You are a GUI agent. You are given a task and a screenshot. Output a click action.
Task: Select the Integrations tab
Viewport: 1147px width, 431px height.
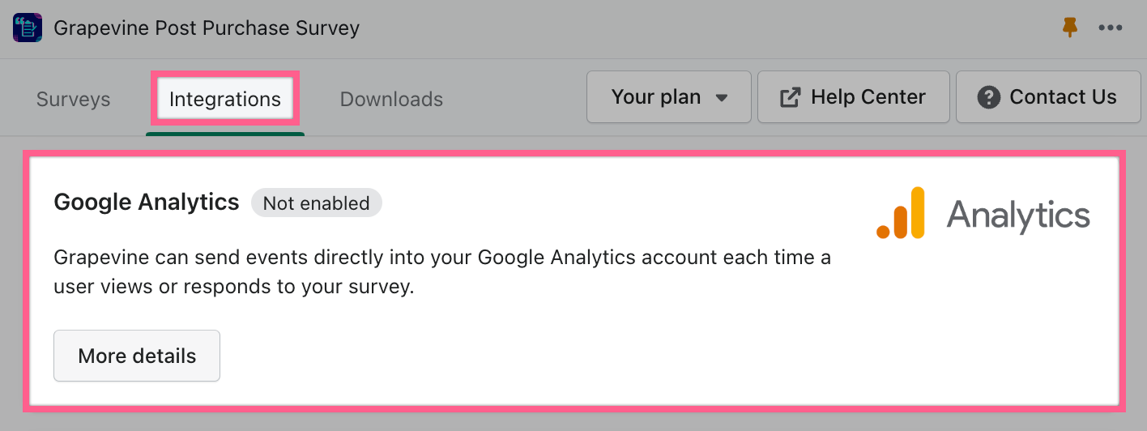coord(225,100)
